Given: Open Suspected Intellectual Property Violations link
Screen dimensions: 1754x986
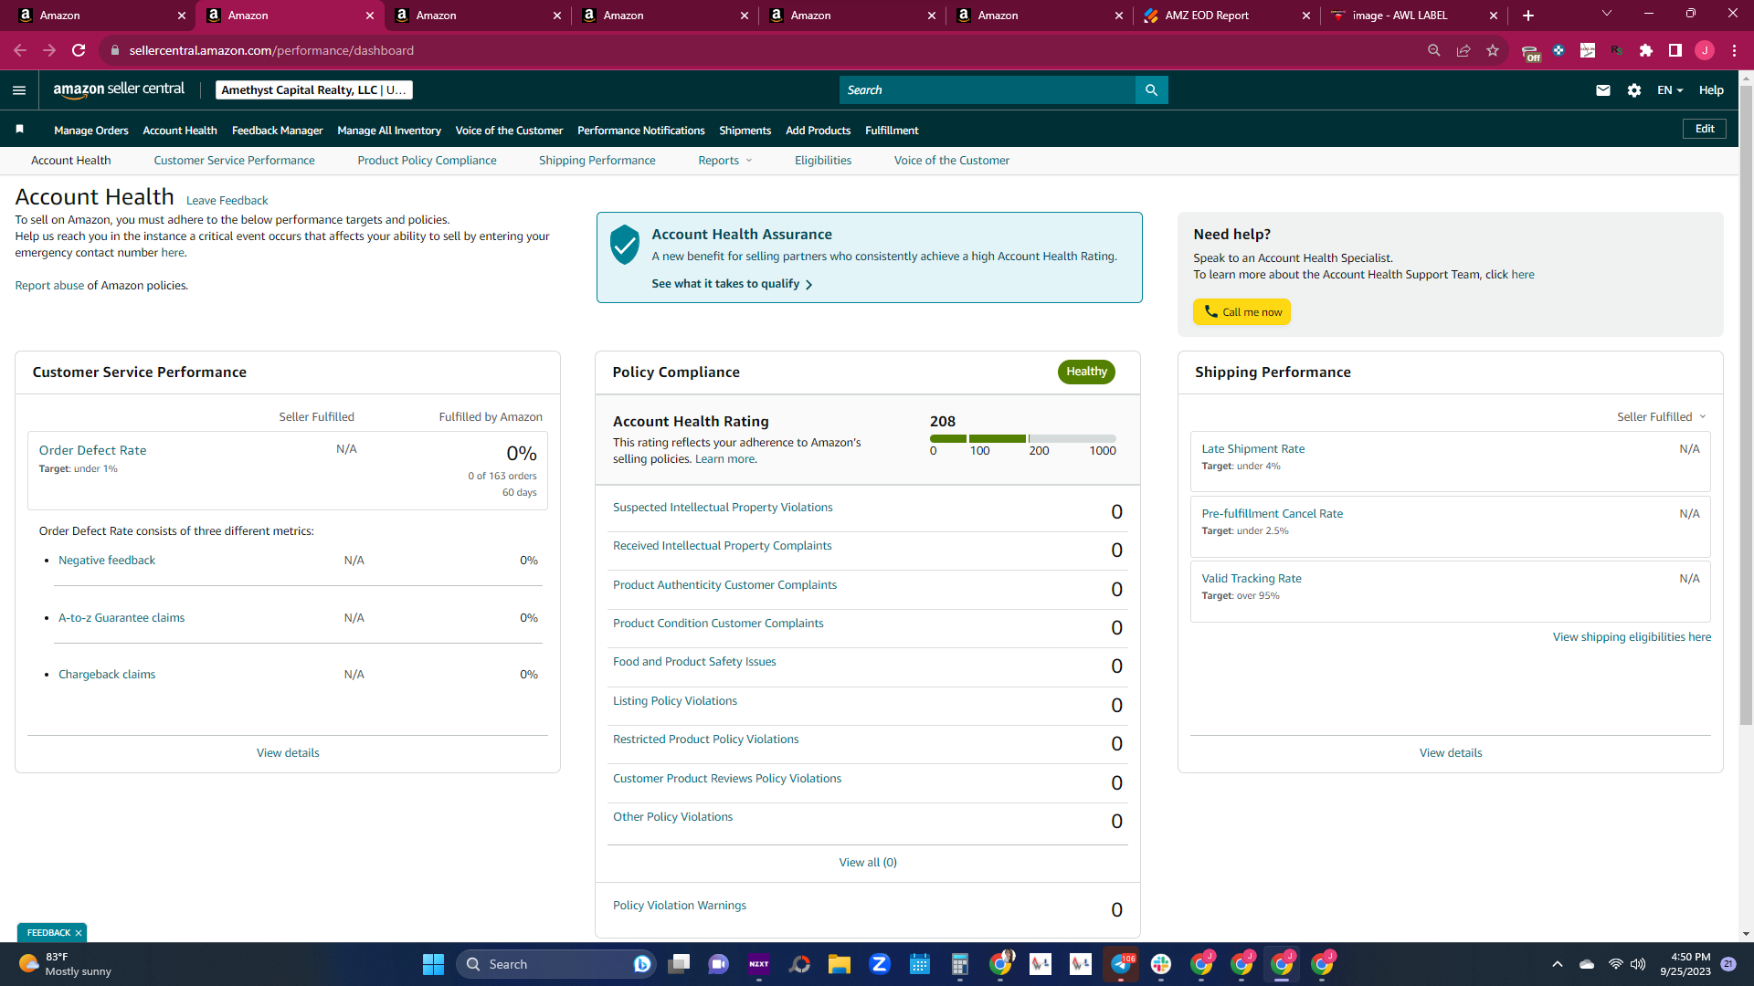Looking at the screenshot, I should tap(723, 508).
